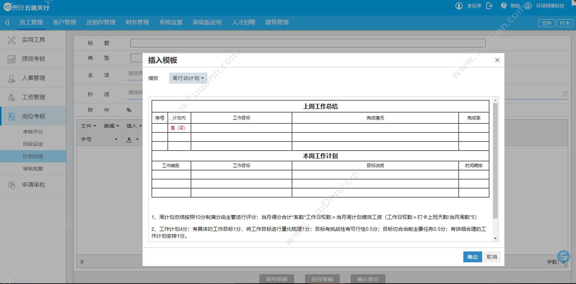576x284 pixels.
Task: Click the 本周工作计划 heading in the template
Action: coord(320,156)
